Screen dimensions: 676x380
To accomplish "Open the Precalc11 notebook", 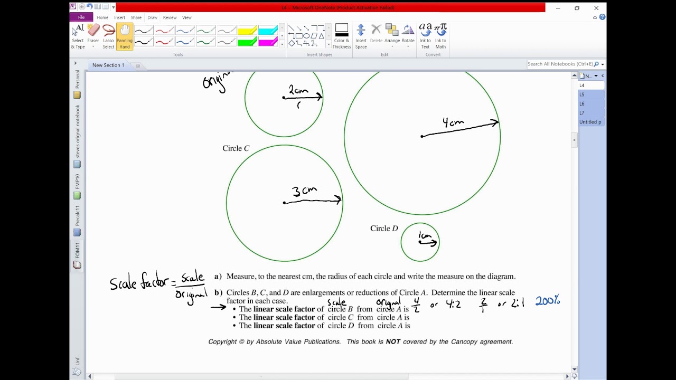I will [x=77, y=221].
